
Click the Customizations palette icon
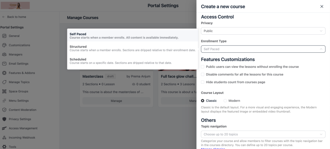pyautogui.click(x=4, y=45)
